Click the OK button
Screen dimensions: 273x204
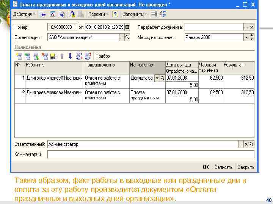pyautogui.click(x=206, y=167)
